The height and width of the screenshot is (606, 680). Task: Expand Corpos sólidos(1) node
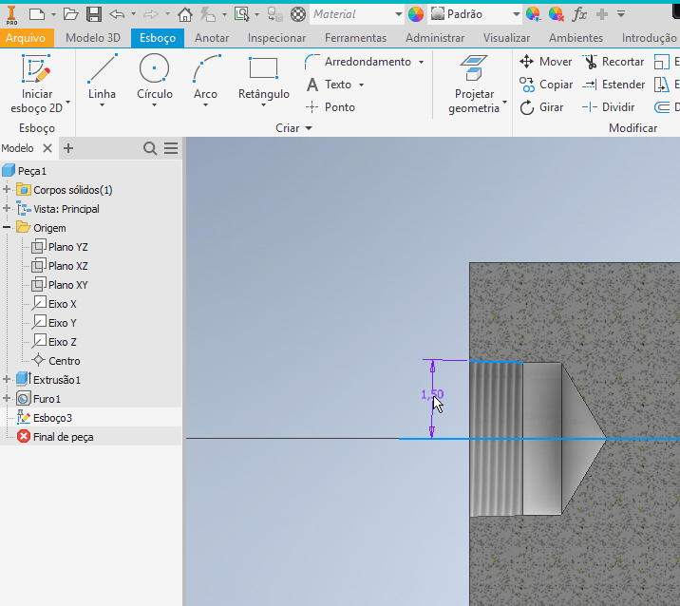tap(7, 189)
